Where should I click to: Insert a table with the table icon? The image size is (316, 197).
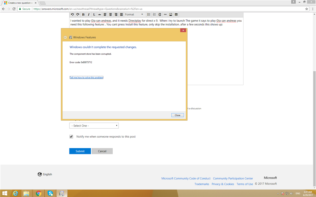pyautogui.click(x=176, y=14)
